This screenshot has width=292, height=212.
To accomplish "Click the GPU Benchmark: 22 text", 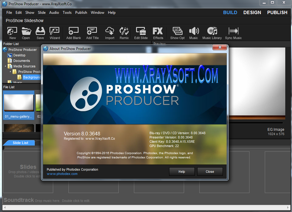I will [x=164, y=146].
